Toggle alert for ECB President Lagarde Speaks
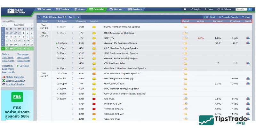This screenshot has height=128, width=256. point(72,73)
